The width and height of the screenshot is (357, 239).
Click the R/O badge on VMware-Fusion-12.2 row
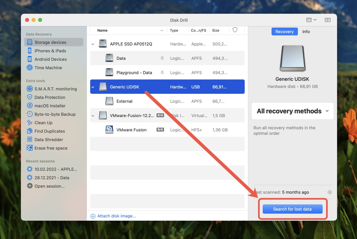point(160,115)
